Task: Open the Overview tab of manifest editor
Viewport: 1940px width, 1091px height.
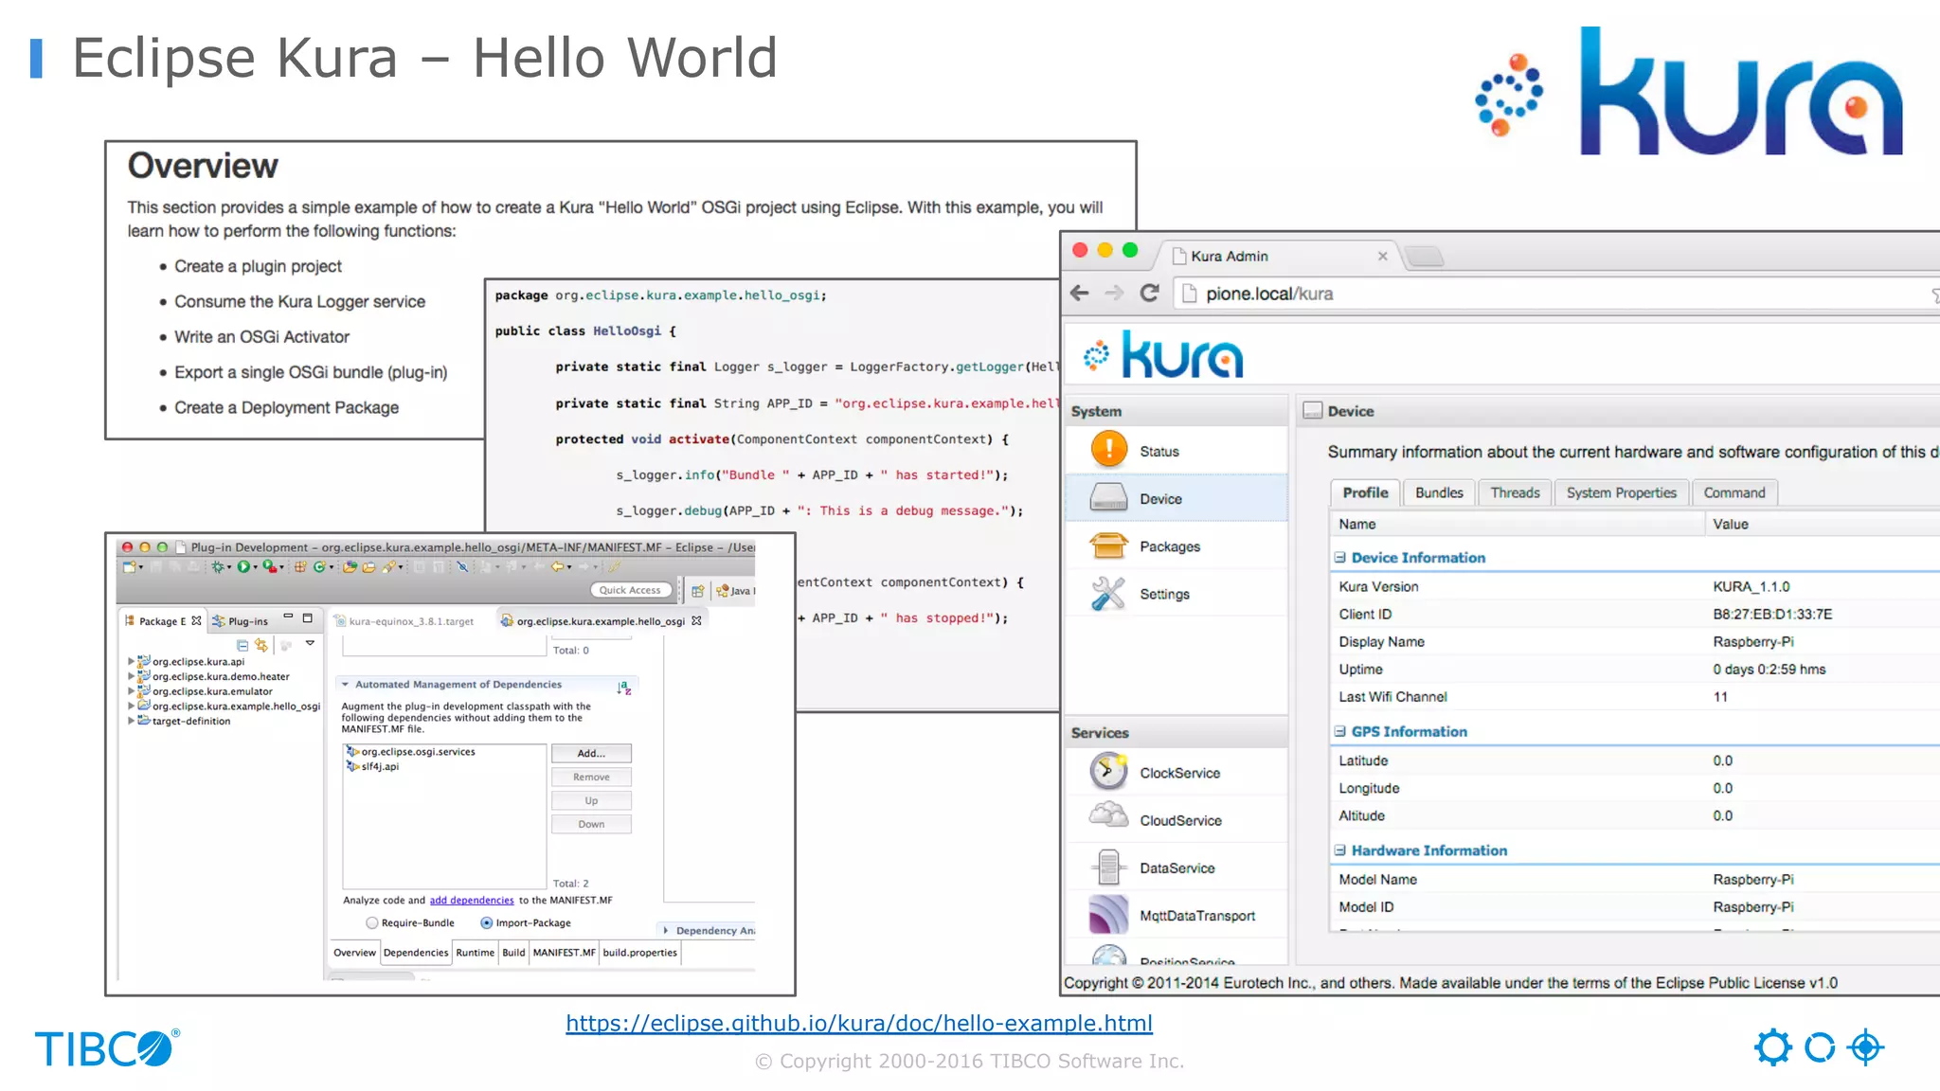Action: point(354,953)
